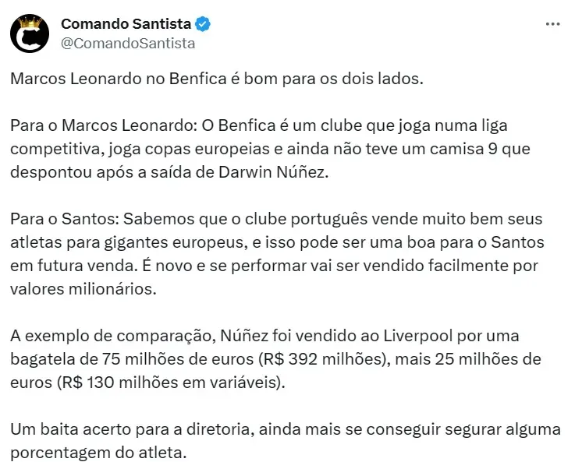Click the "camisa 9" phrase
This screenshot has width=575, height=462.
point(468,149)
